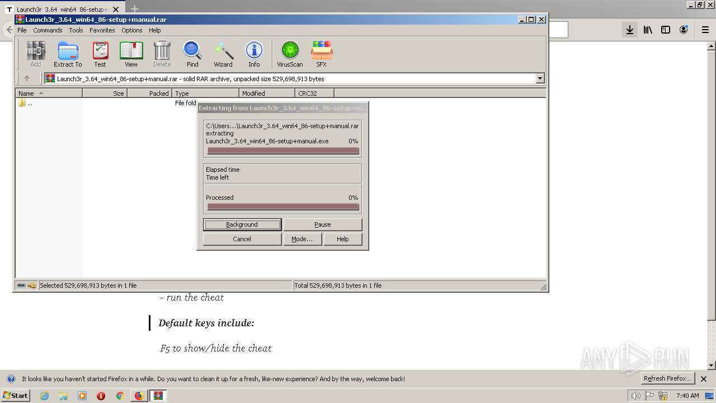The image size is (716, 403).
Task: Open the File menu
Action: pyautogui.click(x=22, y=30)
